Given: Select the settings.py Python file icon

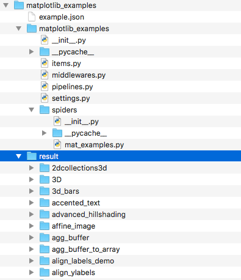Looking at the screenshot, I should 45,98.
